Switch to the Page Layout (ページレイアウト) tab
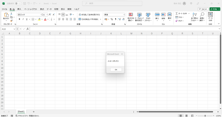Viewport: 222px width, 117px height. (30, 9)
